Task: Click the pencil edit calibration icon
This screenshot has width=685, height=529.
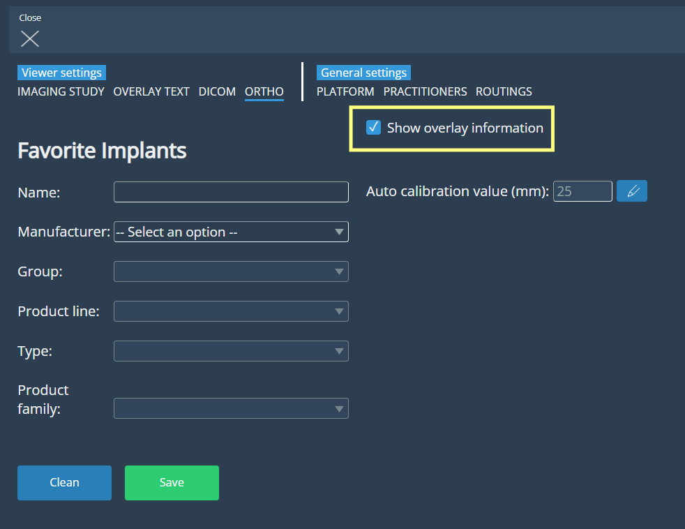Action: [632, 191]
